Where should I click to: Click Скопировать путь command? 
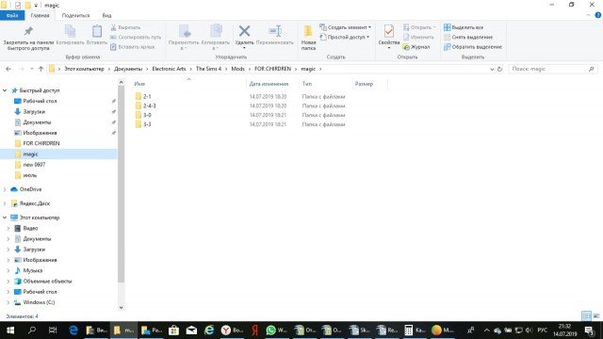coord(136,38)
